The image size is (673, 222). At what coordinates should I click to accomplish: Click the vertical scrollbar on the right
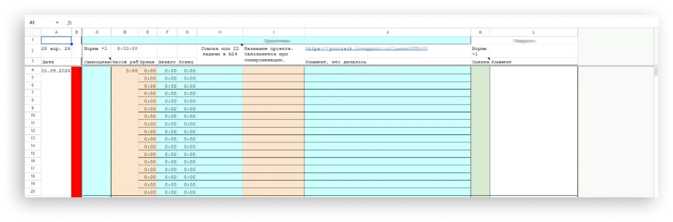click(655, 72)
